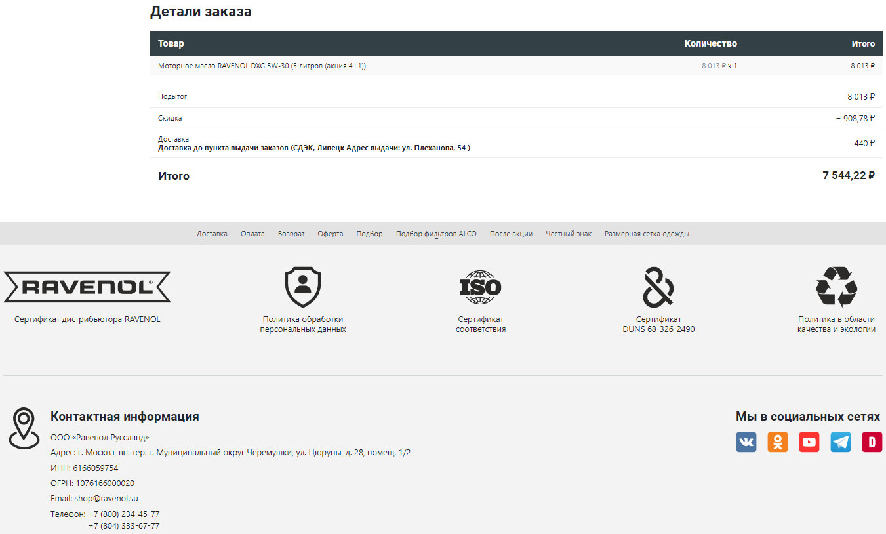886x534 pixels.
Task: Click Контактная информация heading
Action: (x=125, y=416)
